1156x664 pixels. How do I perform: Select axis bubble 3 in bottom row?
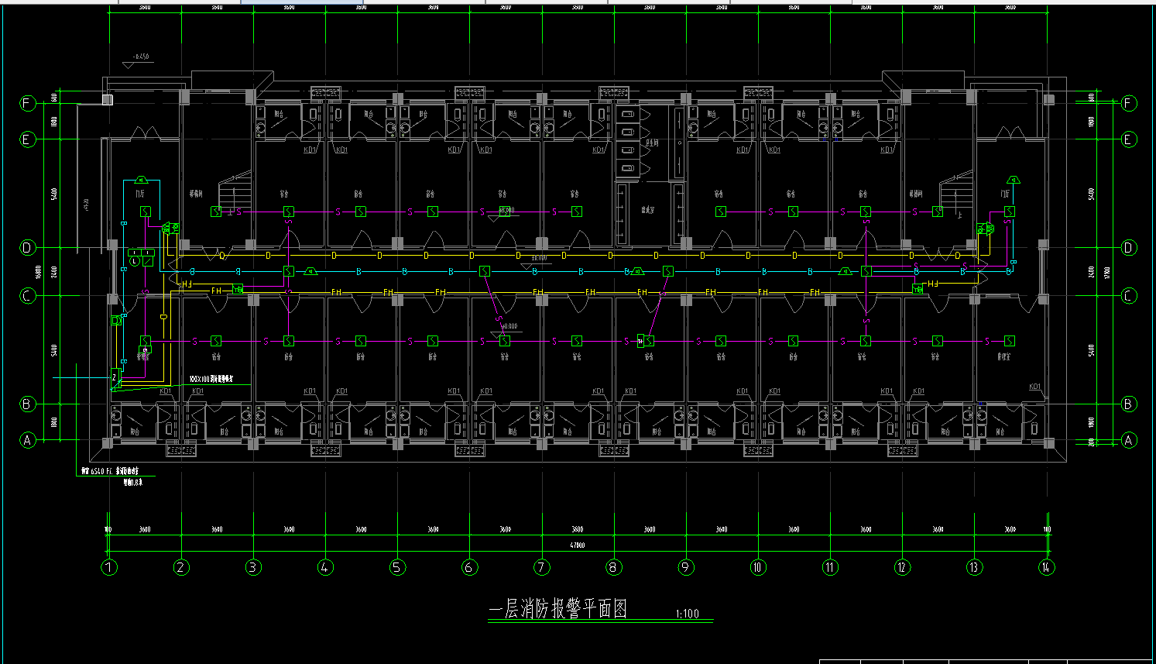253,567
